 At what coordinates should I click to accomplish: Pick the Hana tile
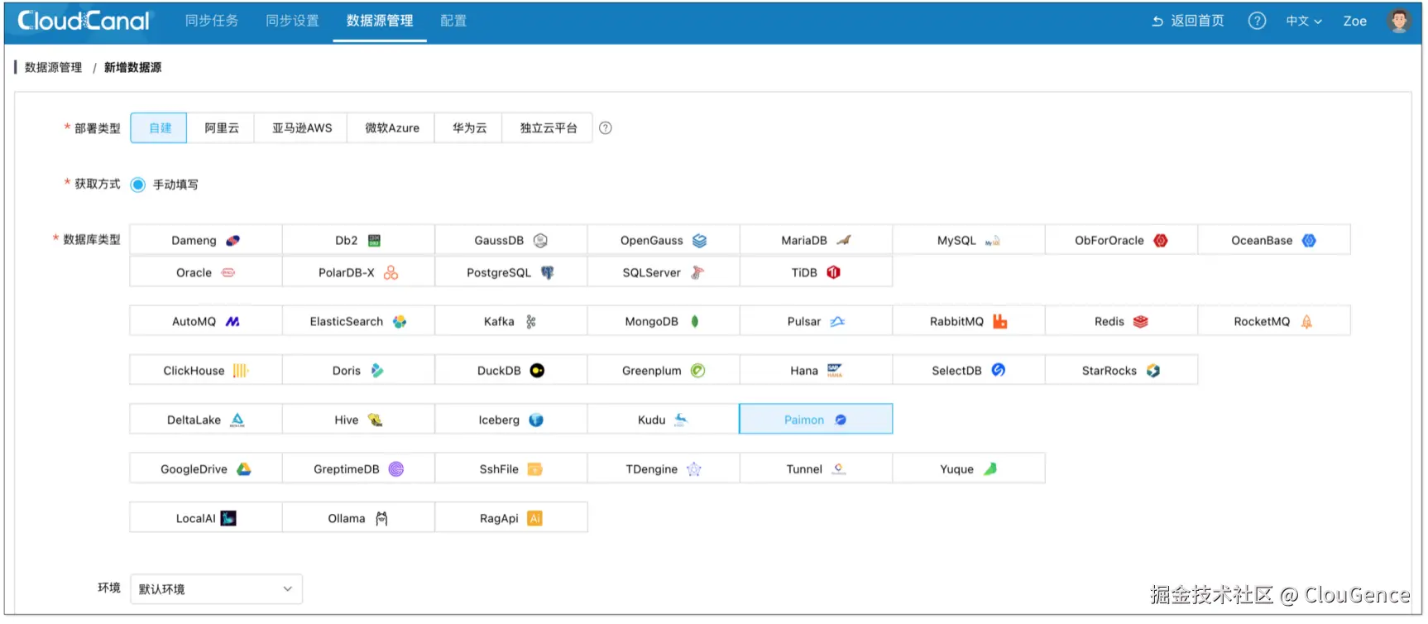click(816, 370)
